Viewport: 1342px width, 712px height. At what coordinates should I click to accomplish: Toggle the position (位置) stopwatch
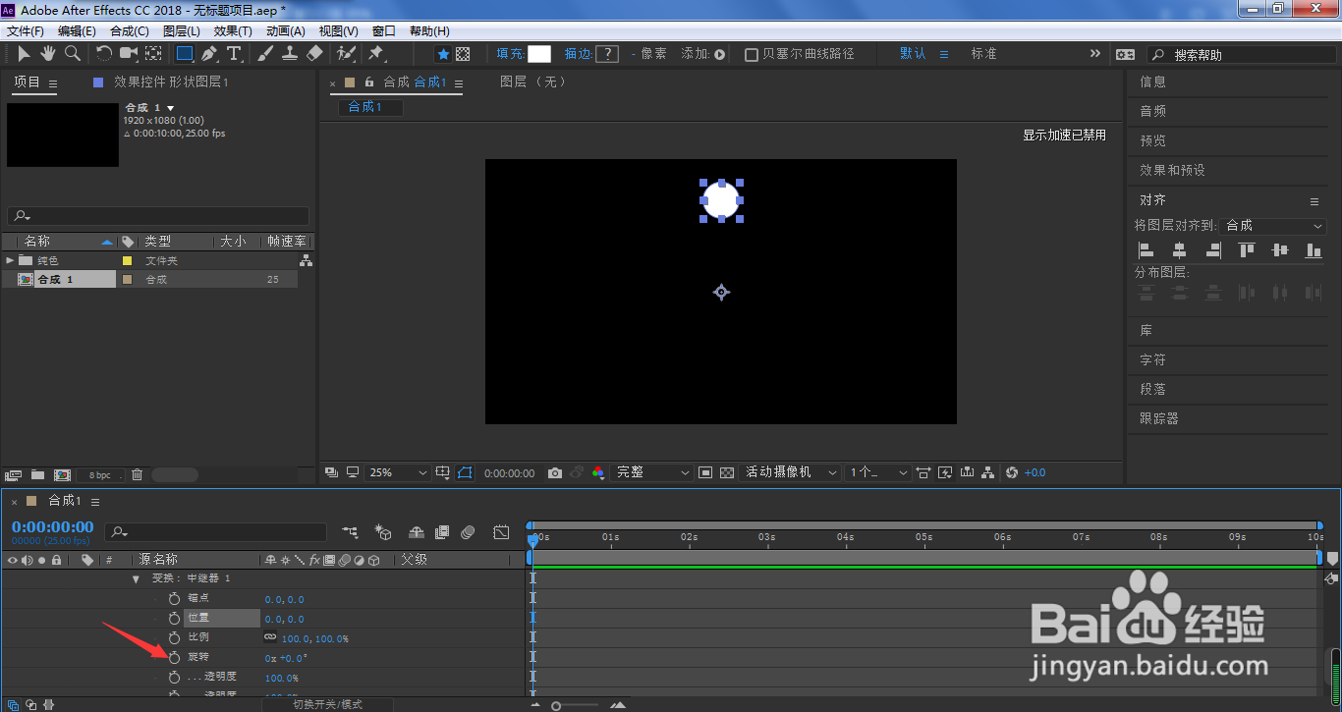[x=175, y=618]
